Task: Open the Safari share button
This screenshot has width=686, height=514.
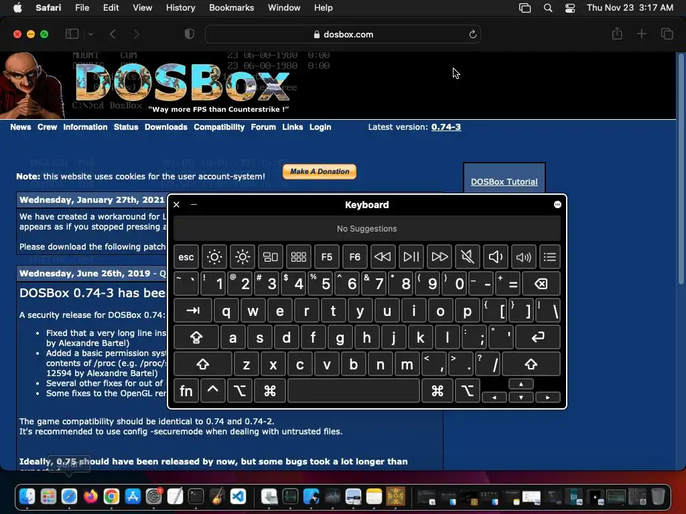Action: [617, 33]
